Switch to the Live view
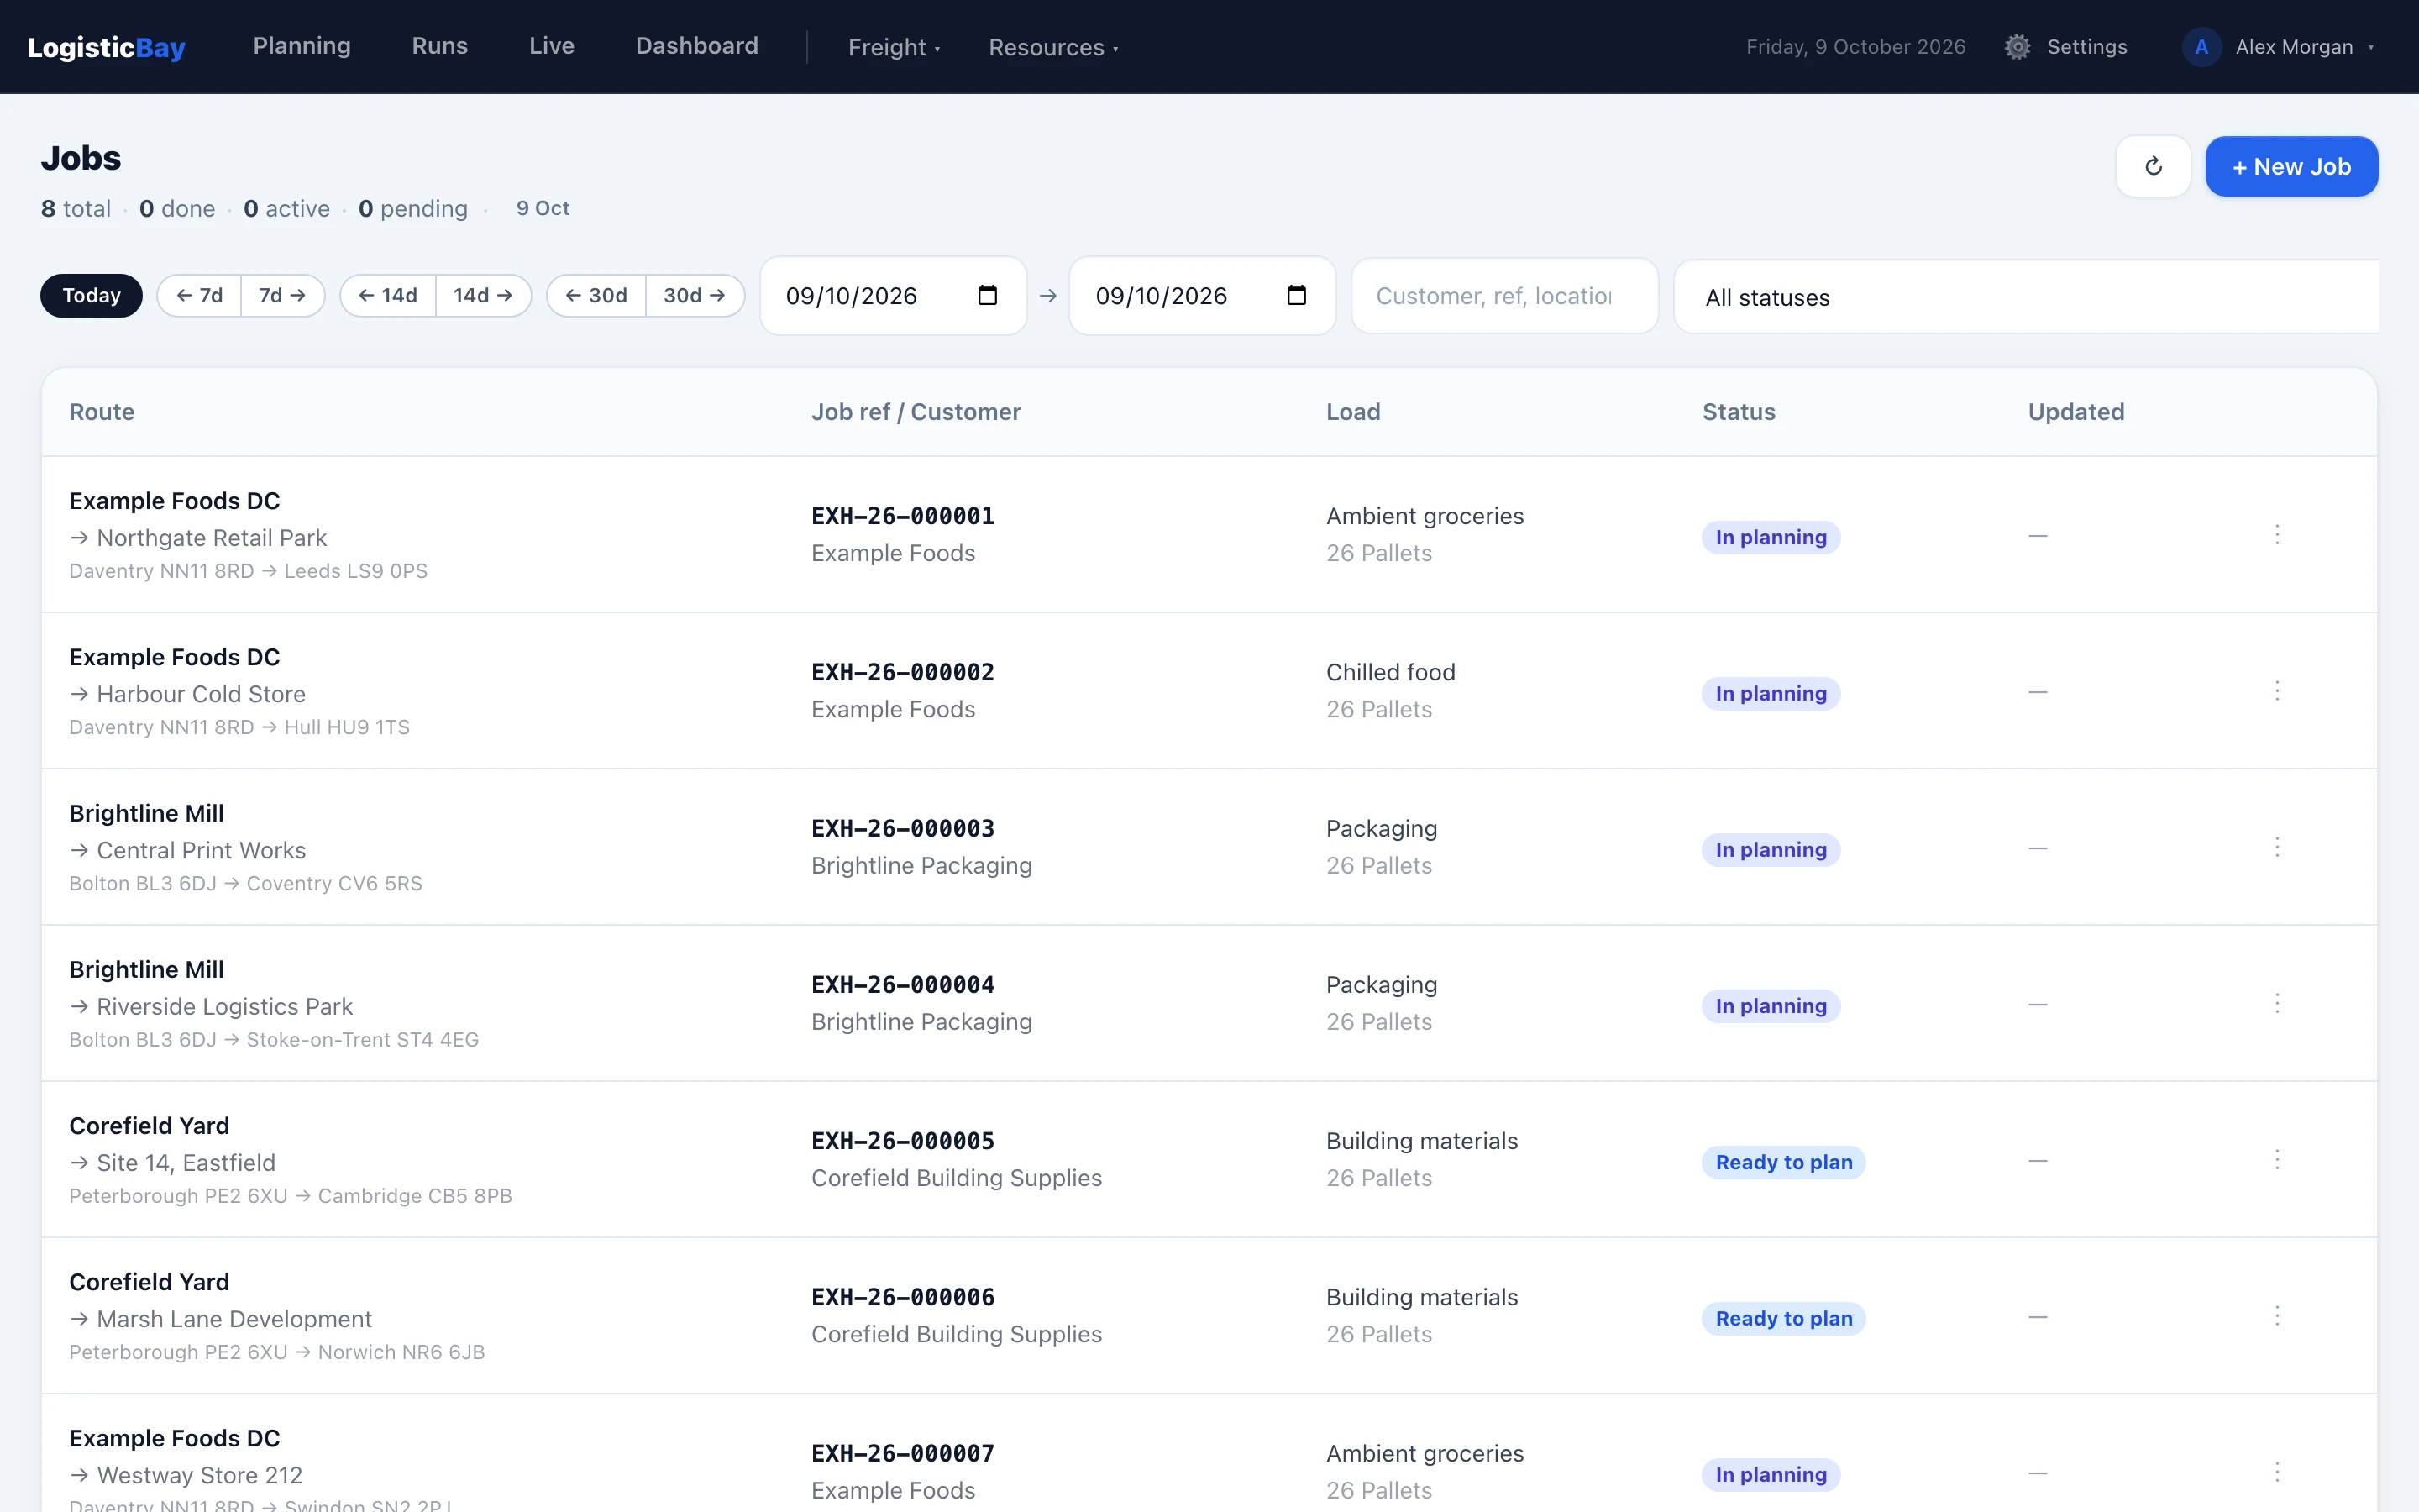The image size is (2419, 1512). point(552,46)
